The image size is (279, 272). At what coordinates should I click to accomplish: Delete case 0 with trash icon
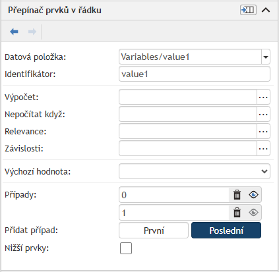237,195
